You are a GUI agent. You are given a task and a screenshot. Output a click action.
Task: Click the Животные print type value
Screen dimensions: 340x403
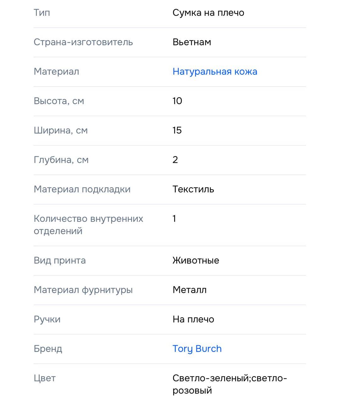(196, 260)
